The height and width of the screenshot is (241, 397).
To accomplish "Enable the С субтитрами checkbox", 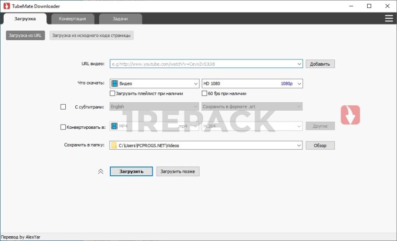I will (x=63, y=106).
